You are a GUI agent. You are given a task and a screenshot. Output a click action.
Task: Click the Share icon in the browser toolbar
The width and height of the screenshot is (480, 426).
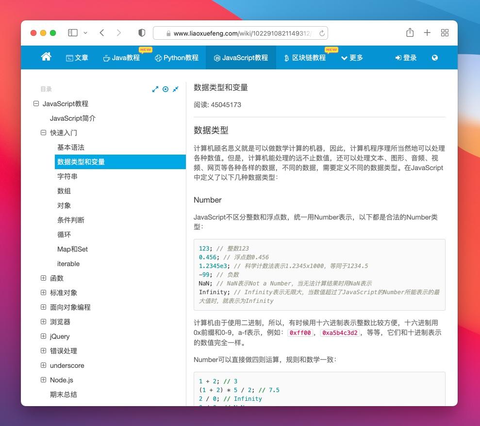(x=410, y=32)
